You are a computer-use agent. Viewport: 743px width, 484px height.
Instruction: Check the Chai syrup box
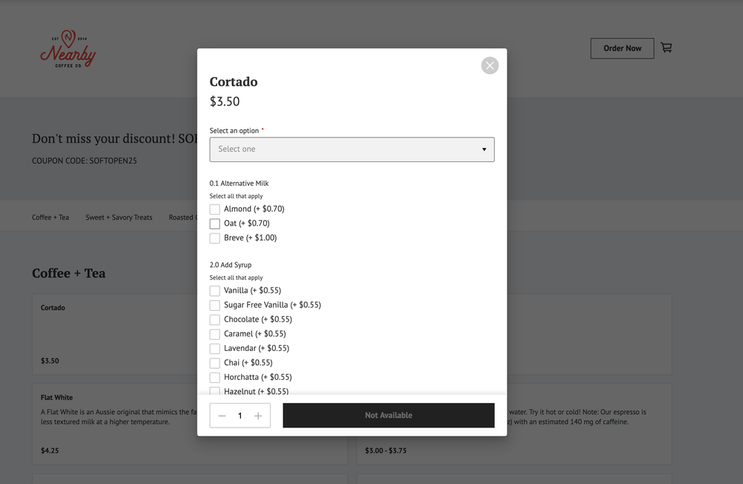[x=215, y=364]
